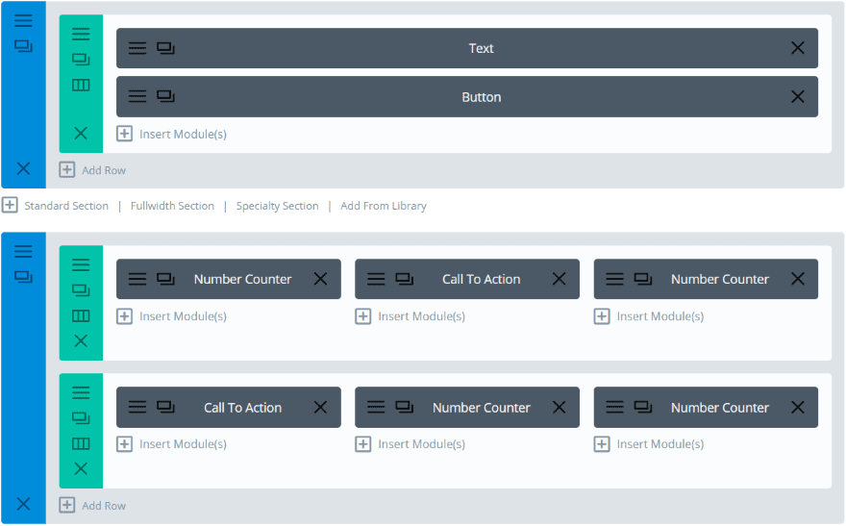Image resolution: width=846 pixels, height=526 pixels.
Task: Choose Fullwidth Section
Action: [172, 206]
